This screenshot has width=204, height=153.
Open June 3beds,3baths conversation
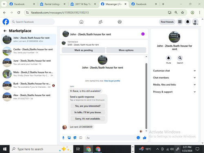coord(29,62)
